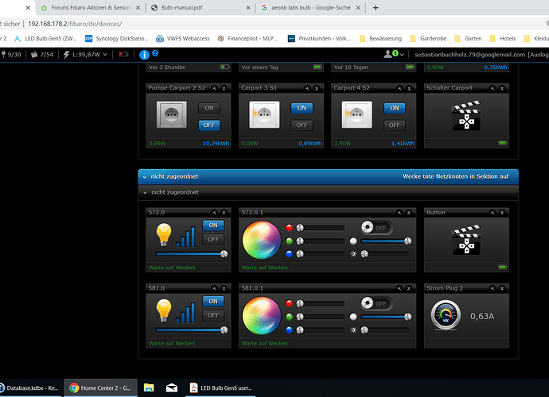Open settings wrench on Schalter Carport
This screenshot has width=549, height=397.
click(x=493, y=88)
